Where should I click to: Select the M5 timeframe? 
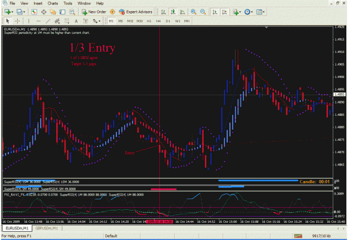coord(120,21)
